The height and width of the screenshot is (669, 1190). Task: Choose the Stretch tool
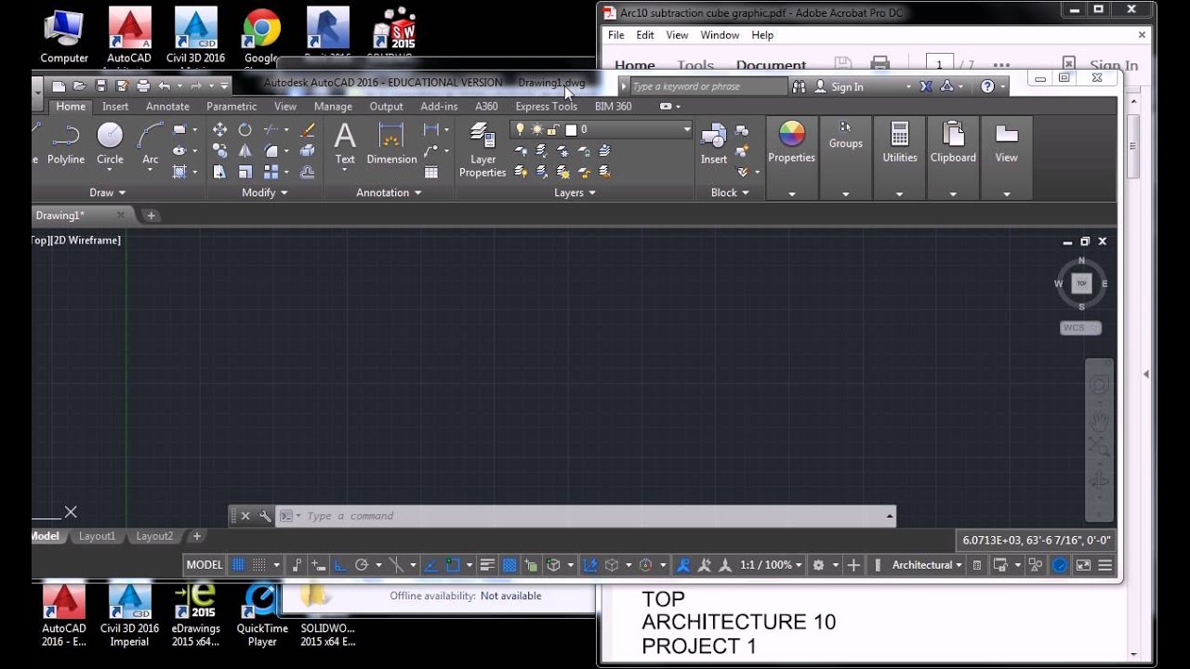pyautogui.click(x=219, y=172)
